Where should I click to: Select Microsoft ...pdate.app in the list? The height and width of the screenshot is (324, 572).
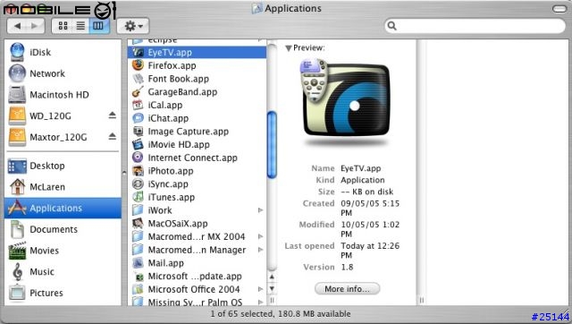[x=195, y=277]
